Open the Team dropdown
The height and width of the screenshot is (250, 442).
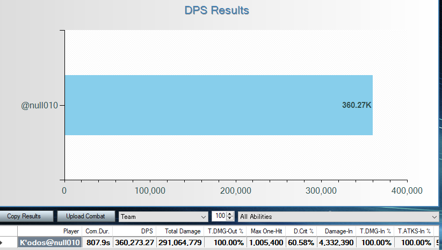pos(163,217)
